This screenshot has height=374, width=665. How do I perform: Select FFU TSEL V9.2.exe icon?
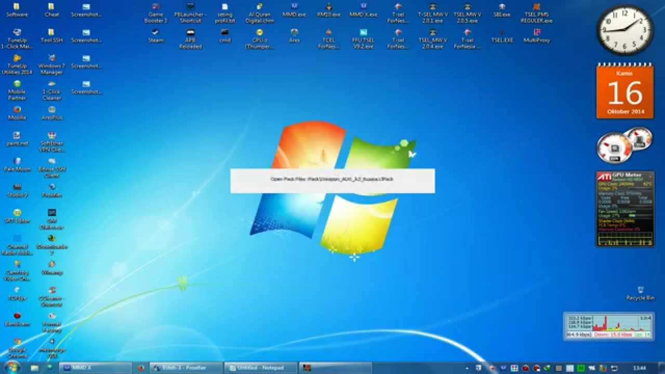click(363, 38)
